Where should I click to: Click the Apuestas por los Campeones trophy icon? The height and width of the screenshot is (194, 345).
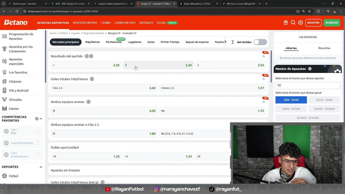pyautogui.click(x=4, y=49)
